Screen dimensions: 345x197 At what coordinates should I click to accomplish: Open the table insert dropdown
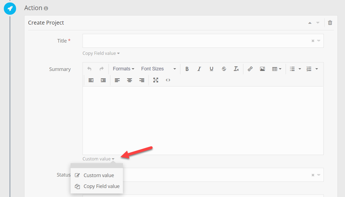point(277,69)
